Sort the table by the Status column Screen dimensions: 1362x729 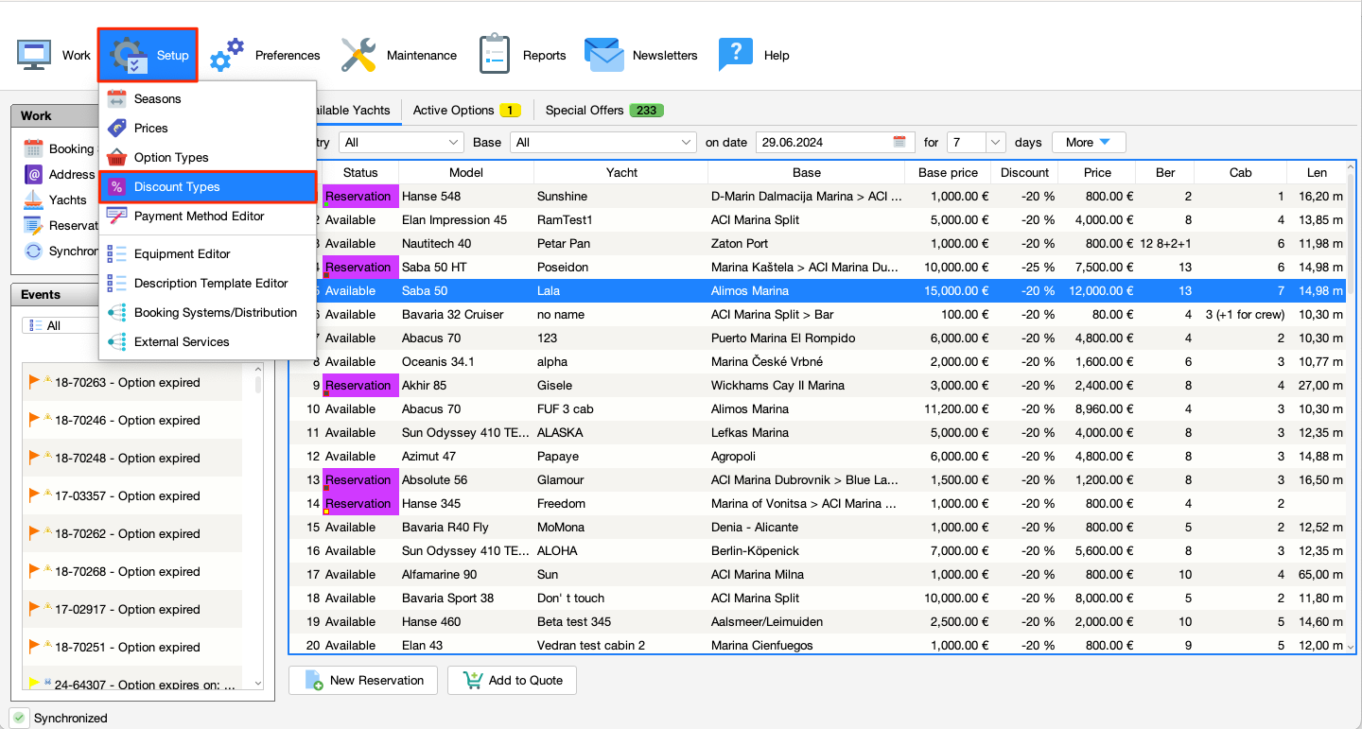pyautogui.click(x=360, y=172)
